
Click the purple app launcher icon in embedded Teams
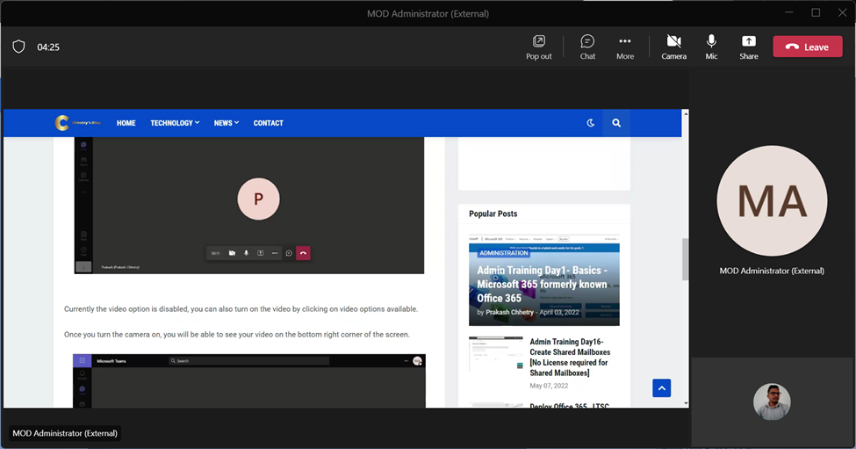83,360
